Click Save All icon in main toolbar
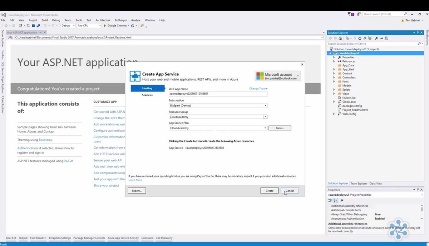Screen dimensions: 429x246 pos(38,26)
